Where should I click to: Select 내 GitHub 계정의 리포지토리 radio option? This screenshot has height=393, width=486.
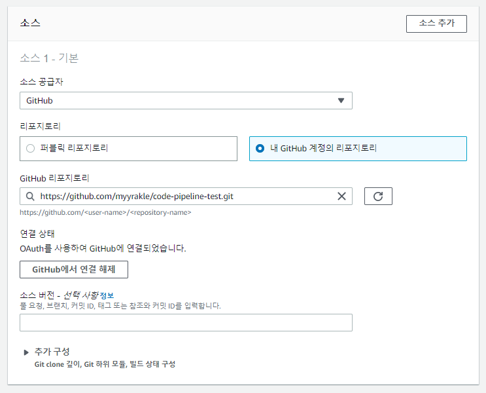click(358, 149)
